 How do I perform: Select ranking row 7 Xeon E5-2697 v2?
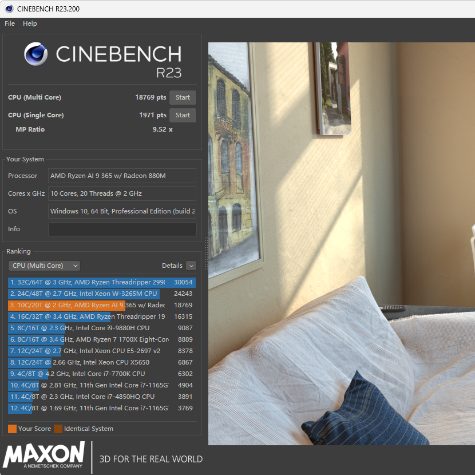[x=102, y=351]
